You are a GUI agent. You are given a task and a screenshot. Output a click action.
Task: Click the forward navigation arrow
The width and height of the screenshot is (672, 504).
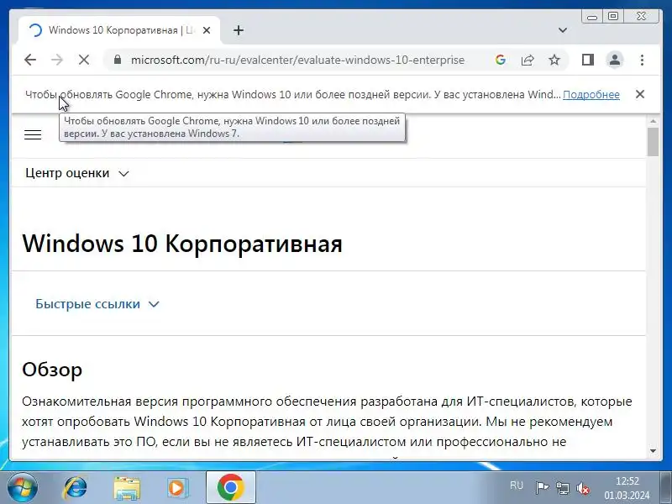(x=56, y=60)
